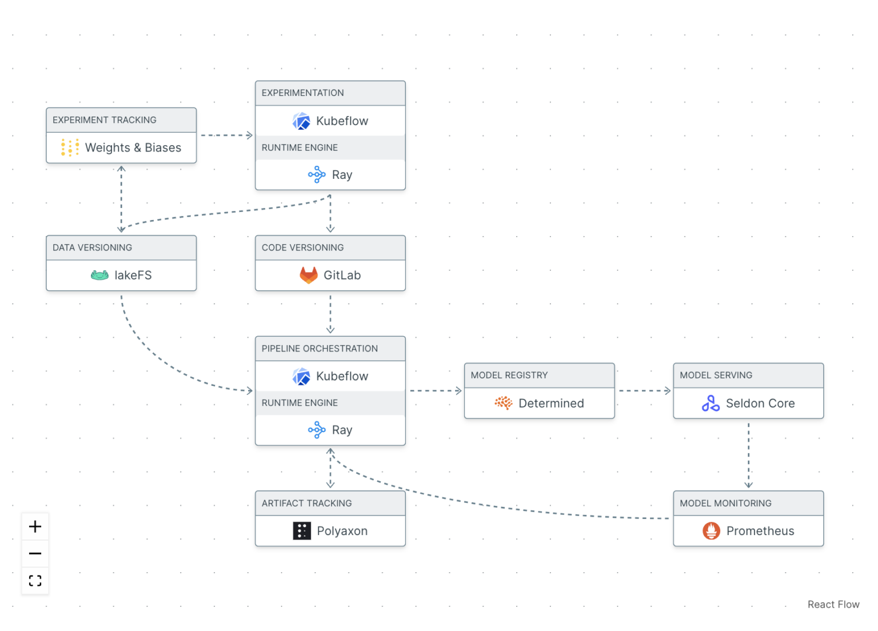The width and height of the screenshot is (878, 631).
Task: Select the Model Monitoring node header
Action: tap(748, 504)
